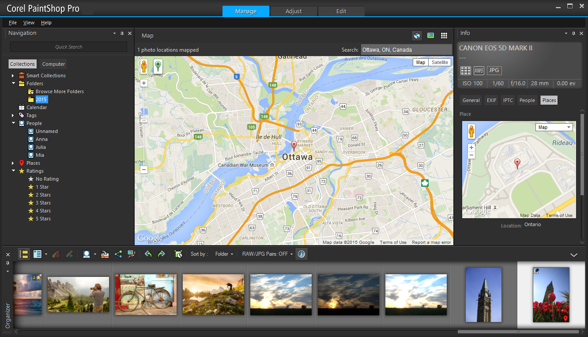Zoom in on the Places mini map
The image size is (588, 337).
tap(471, 148)
